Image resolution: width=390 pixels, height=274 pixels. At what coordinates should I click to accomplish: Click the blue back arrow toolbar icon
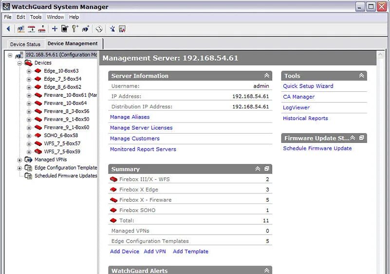point(8,29)
